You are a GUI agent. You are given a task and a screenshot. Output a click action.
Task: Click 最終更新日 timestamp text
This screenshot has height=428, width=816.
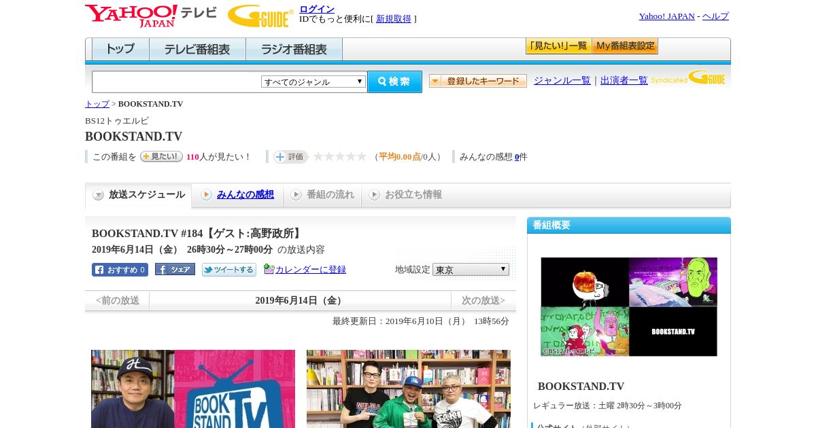coord(421,321)
